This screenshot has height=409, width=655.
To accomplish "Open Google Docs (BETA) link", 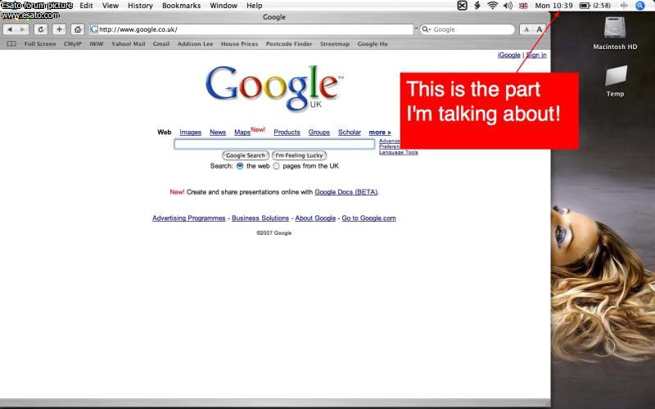I will [346, 192].
